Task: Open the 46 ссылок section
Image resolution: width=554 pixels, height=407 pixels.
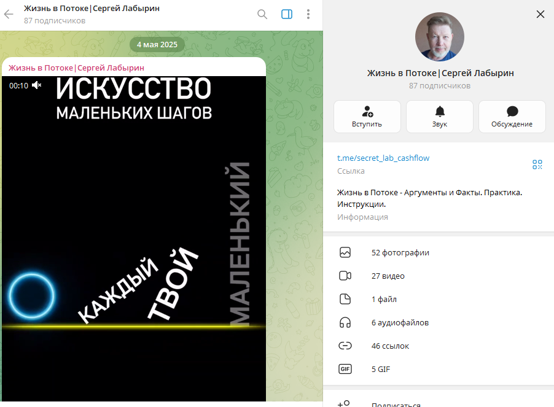Action: click(439, 346)
